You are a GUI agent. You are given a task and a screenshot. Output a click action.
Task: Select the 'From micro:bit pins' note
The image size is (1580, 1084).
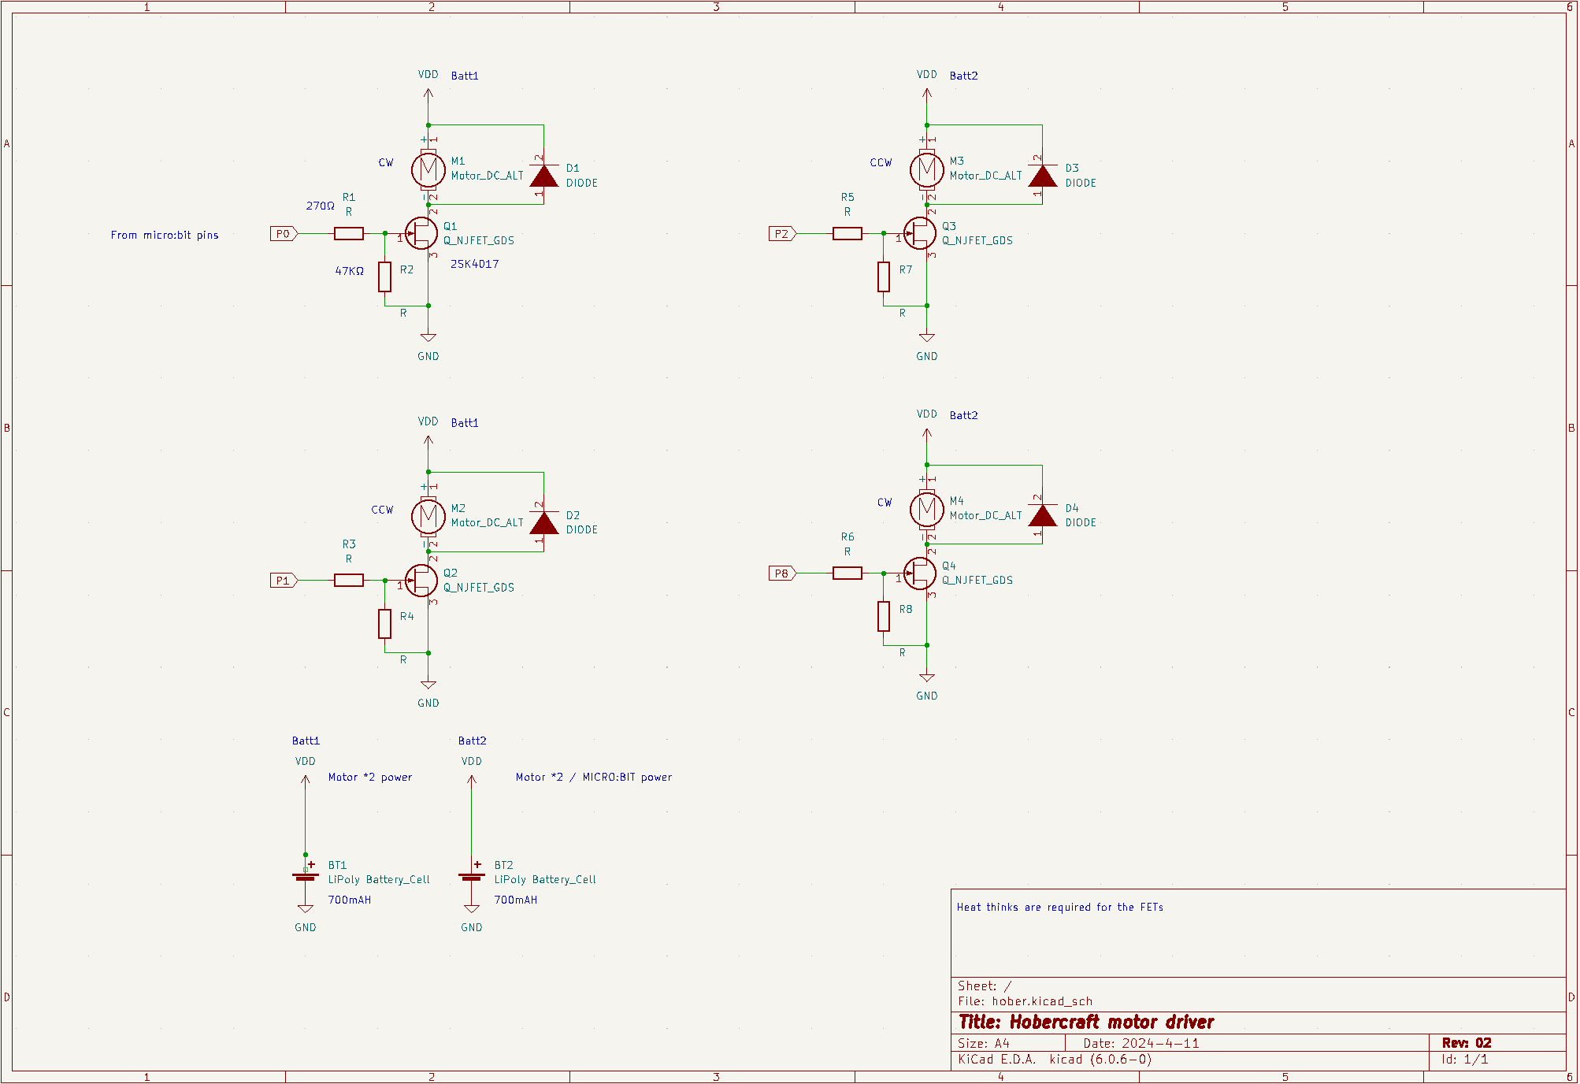pos(165,235)
